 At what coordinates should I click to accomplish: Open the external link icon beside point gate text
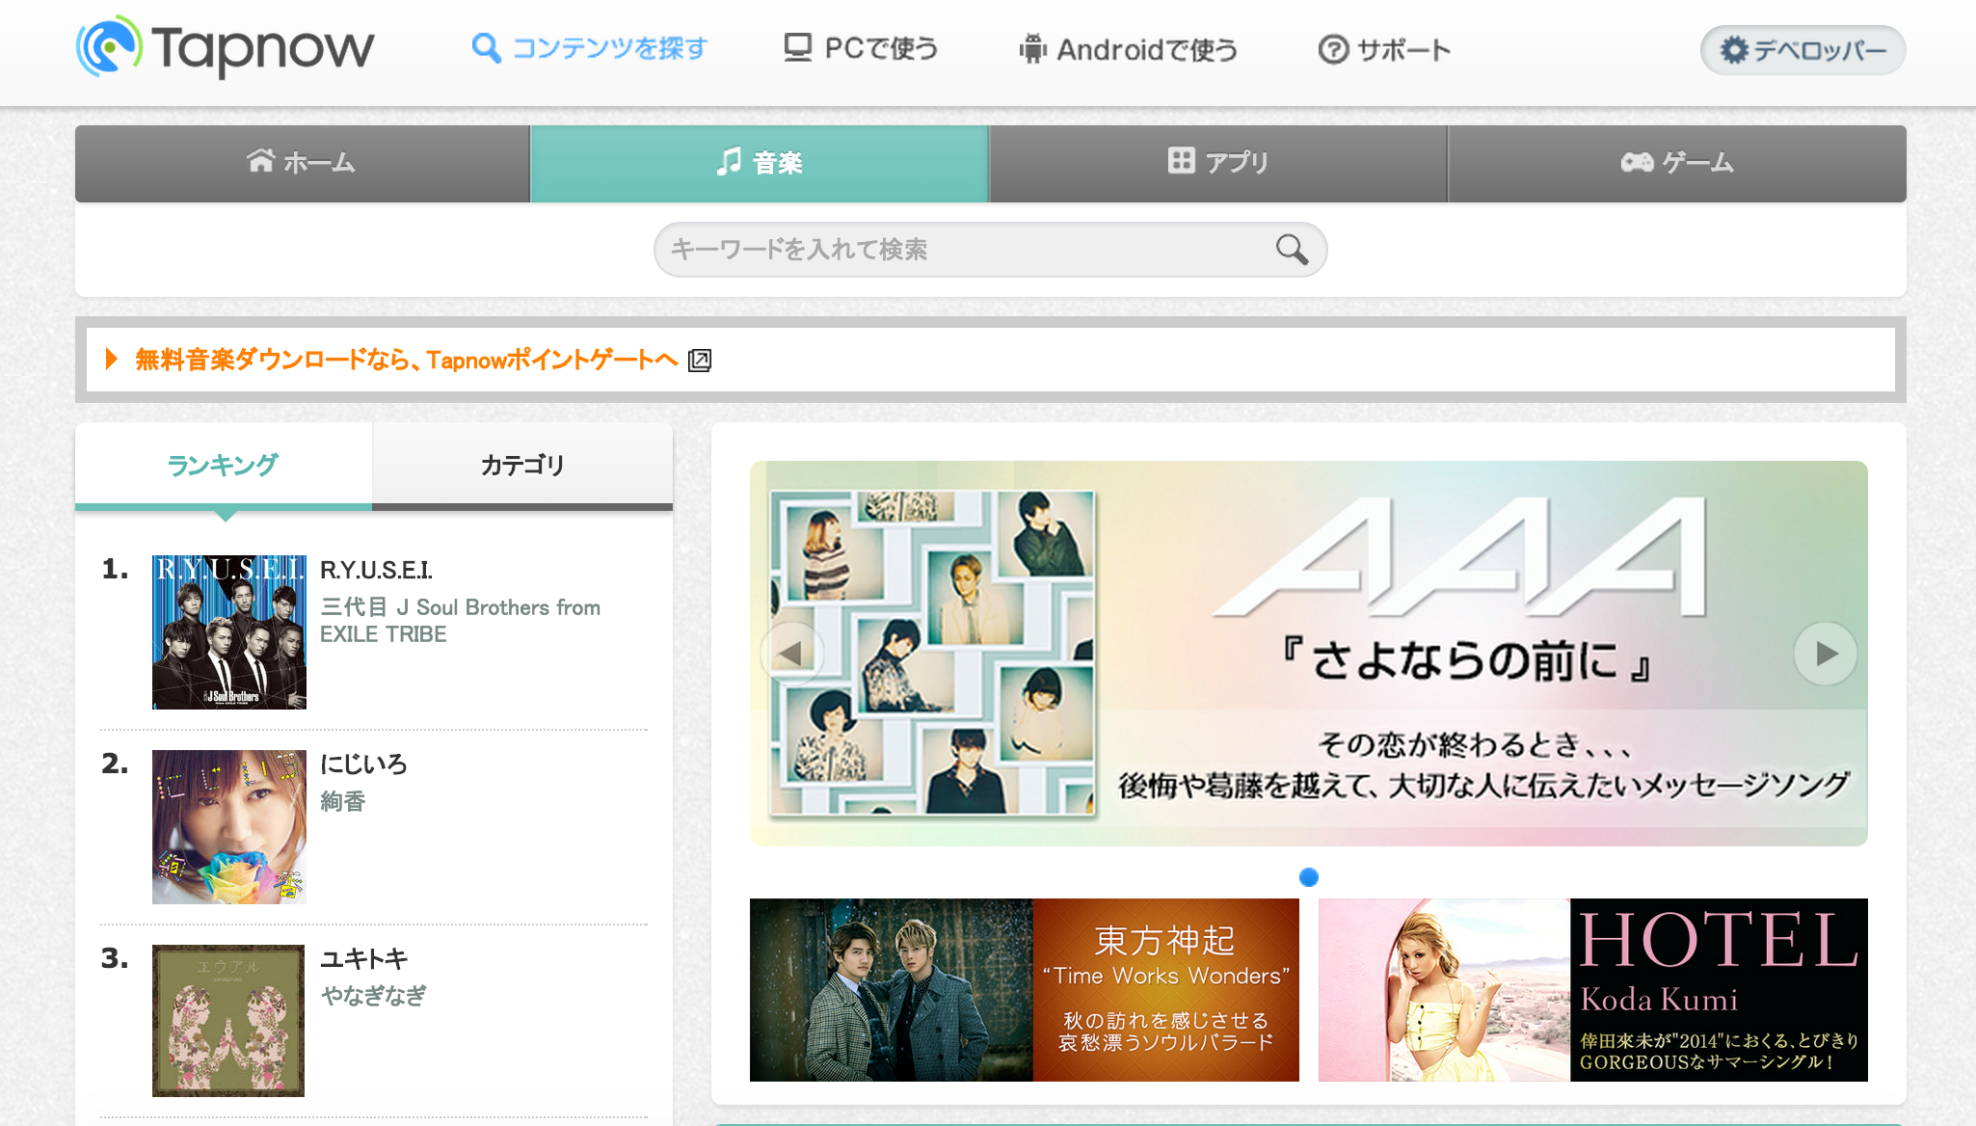coord(700,361)
